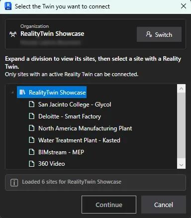This screenshot has width=191, height=218.
Task: Click the site list scrollbar thumb
Action: click(x=181, y=125)
